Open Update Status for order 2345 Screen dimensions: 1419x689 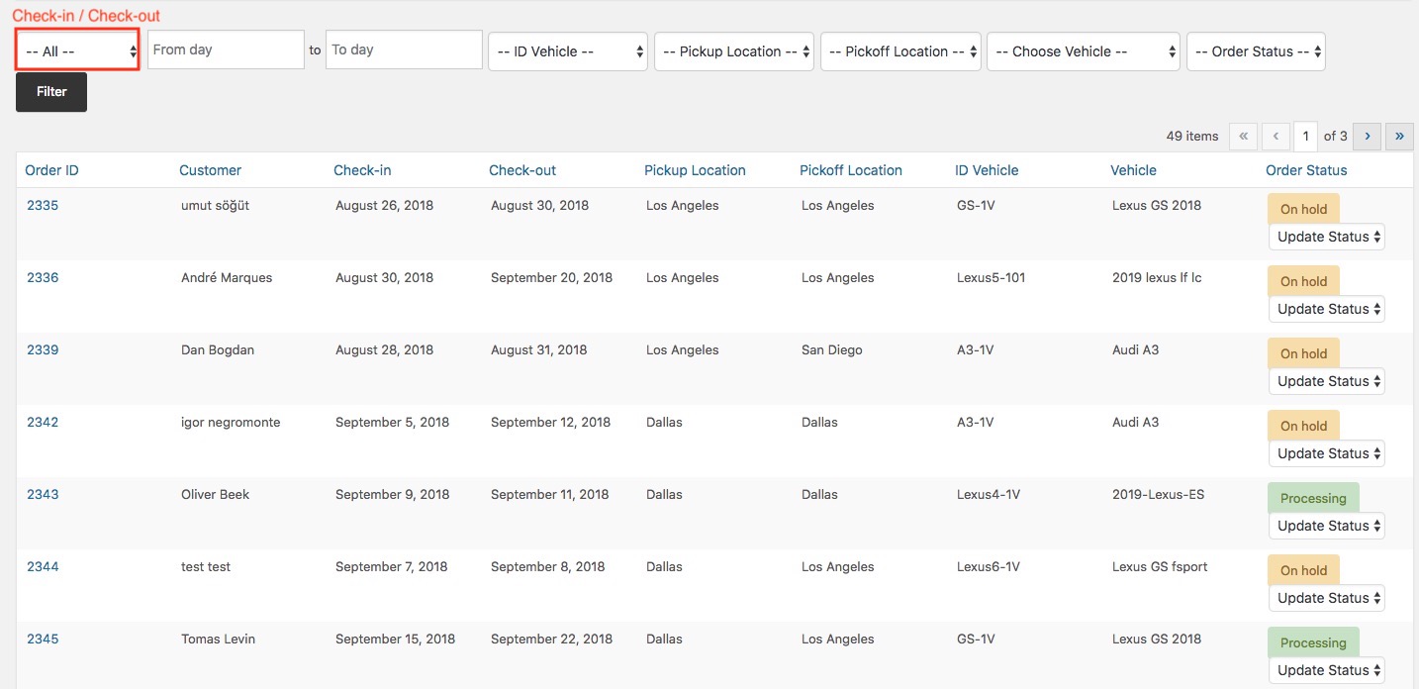pos(1326,670)
